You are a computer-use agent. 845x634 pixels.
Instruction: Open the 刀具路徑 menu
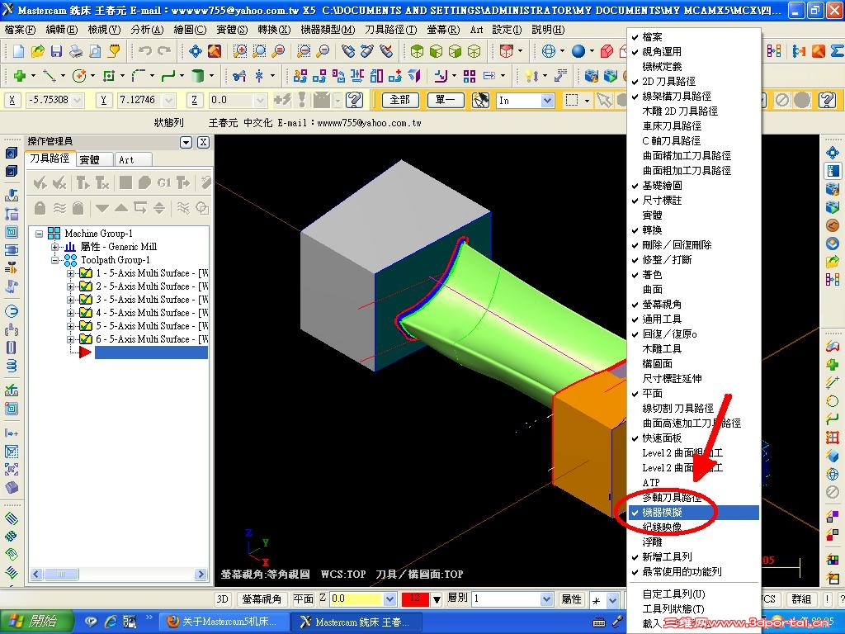tap(390, 30)
